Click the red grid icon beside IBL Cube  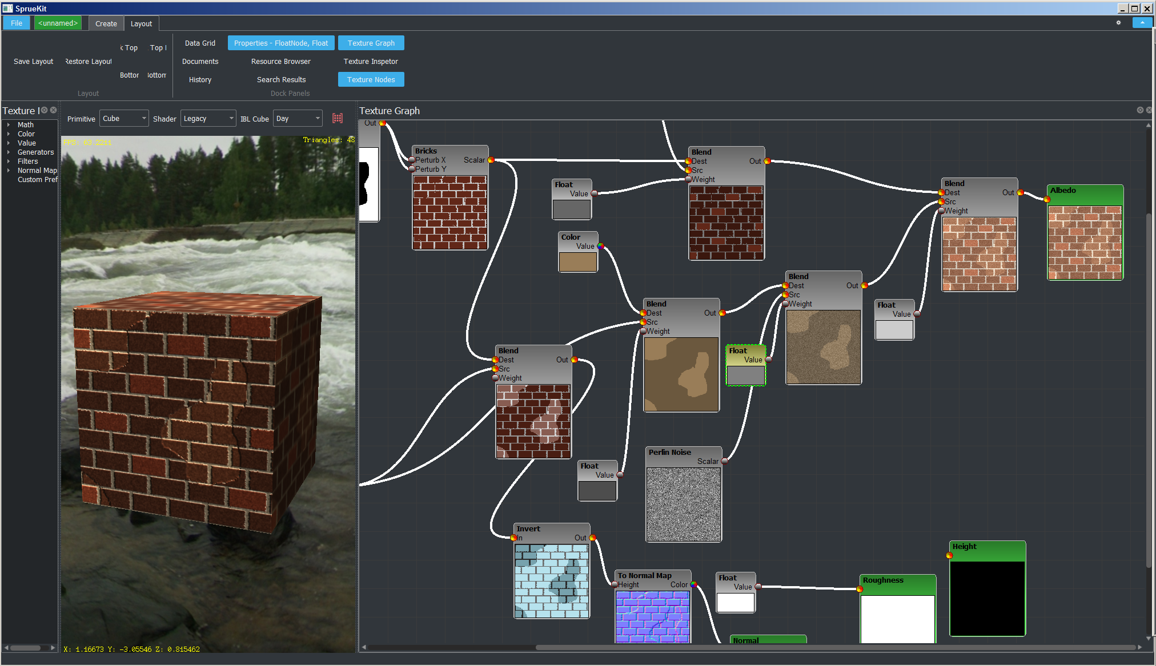click(x=338, y=118)
